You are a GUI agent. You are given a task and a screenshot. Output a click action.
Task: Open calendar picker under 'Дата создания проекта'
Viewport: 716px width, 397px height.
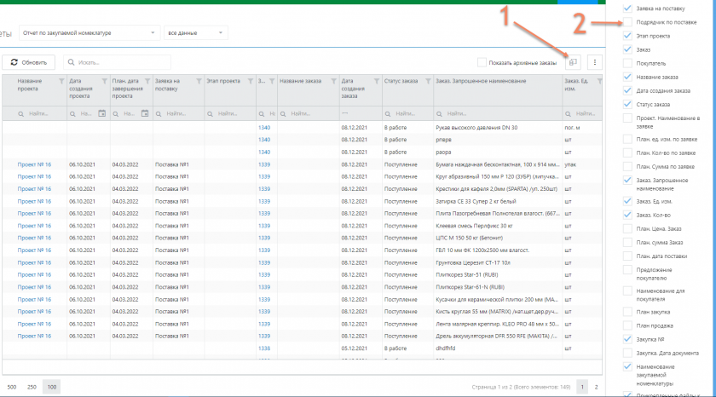[102, 113]
